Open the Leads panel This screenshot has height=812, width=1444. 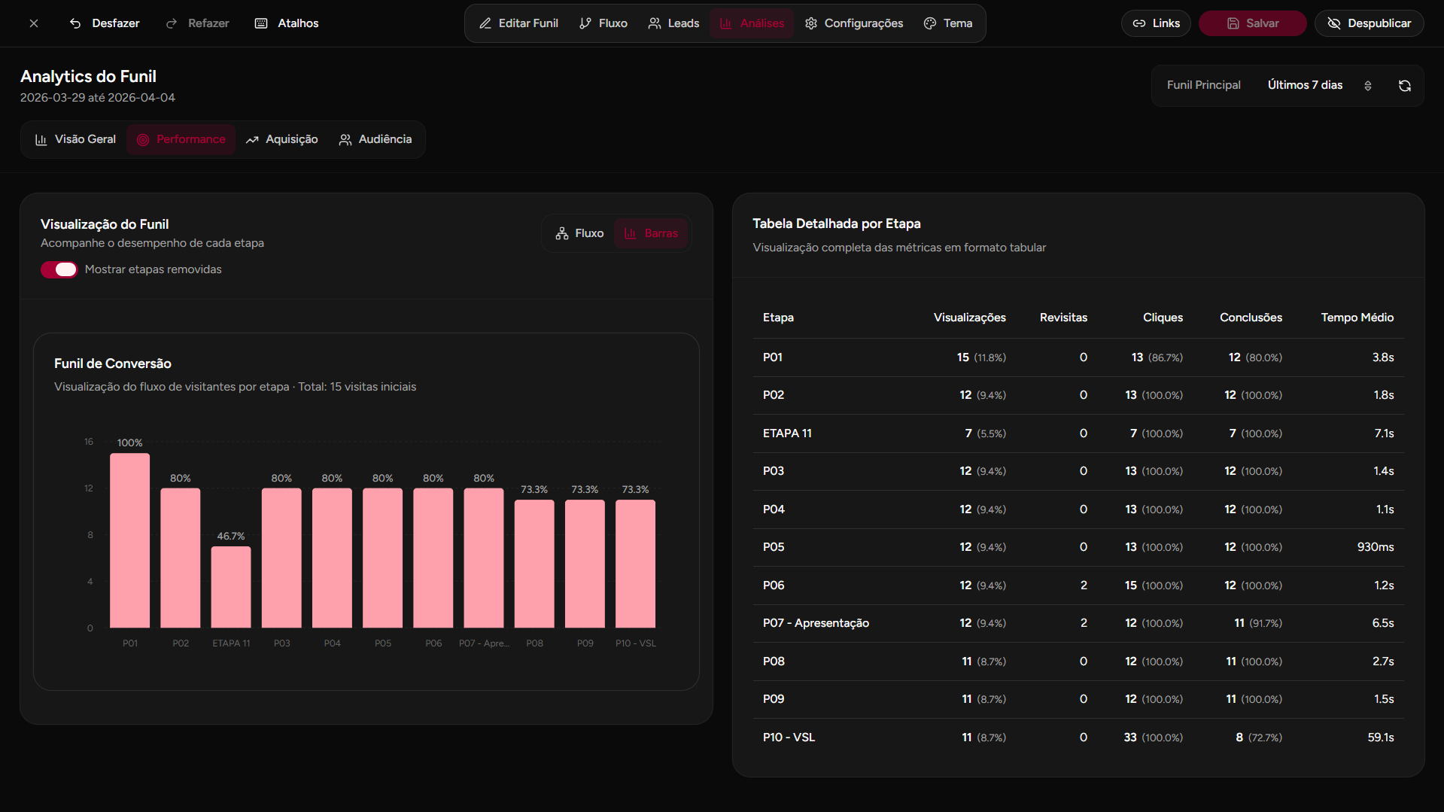(x=673, y=23)
